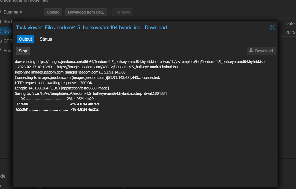Select the Output tab
Image resolution: width=296 pixels, height=189 pixels.
coord(25,39)
